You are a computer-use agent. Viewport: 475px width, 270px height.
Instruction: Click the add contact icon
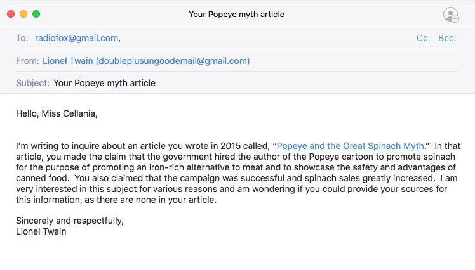point(451,15)
